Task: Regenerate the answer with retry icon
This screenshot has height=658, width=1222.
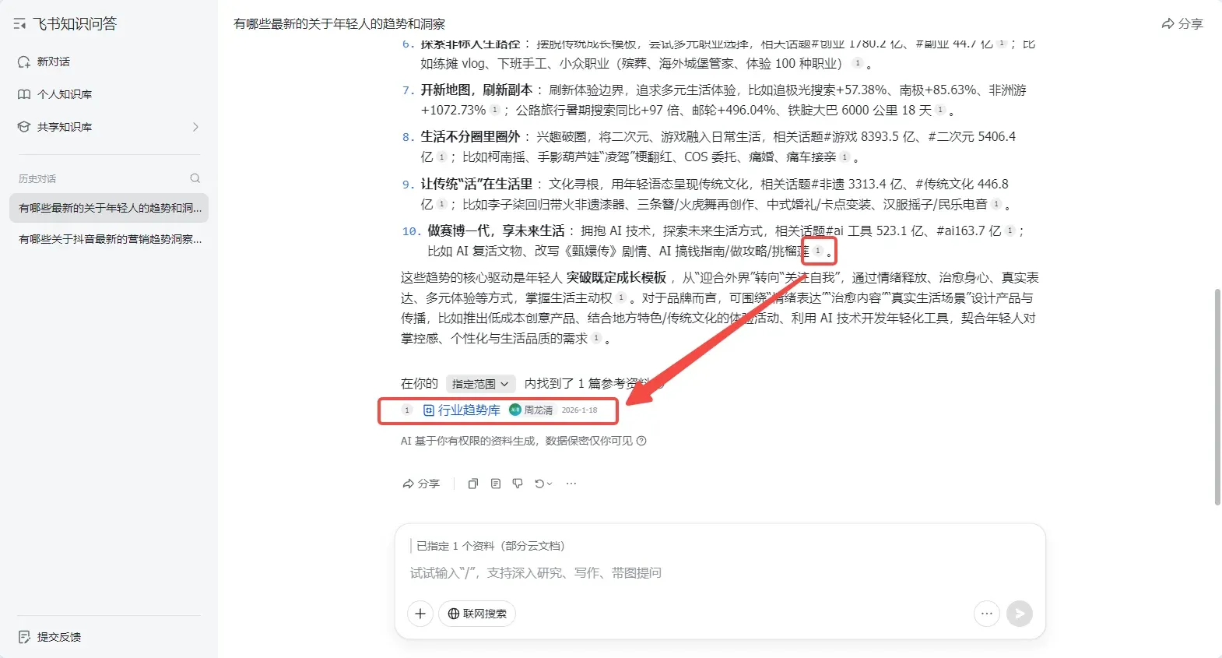Action: pyautogui.click(x=543, y=484)
